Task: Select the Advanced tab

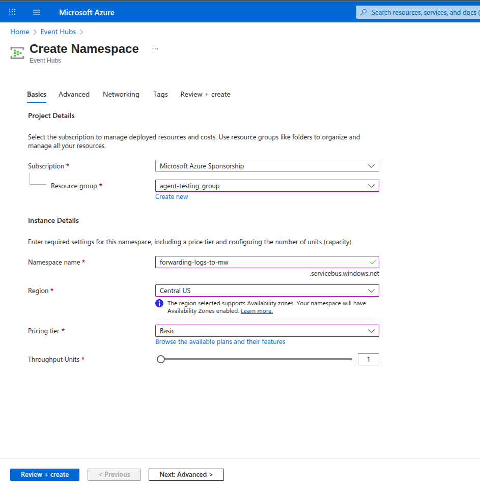Action: click(74, 94)
